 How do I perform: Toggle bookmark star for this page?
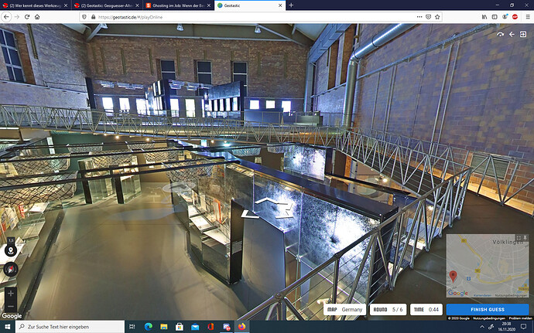pos(437,17)
